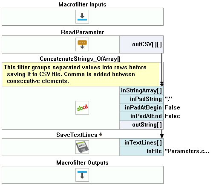This screenshot has height=186, width=213.
Task: Select the ReadParameter title label
Action: tap(83, 32)
